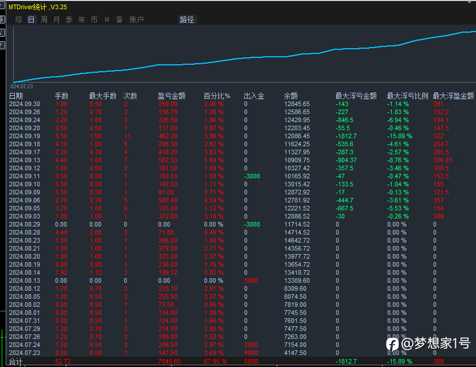Open the 年 yearly statistics tab

pos(81,19)
